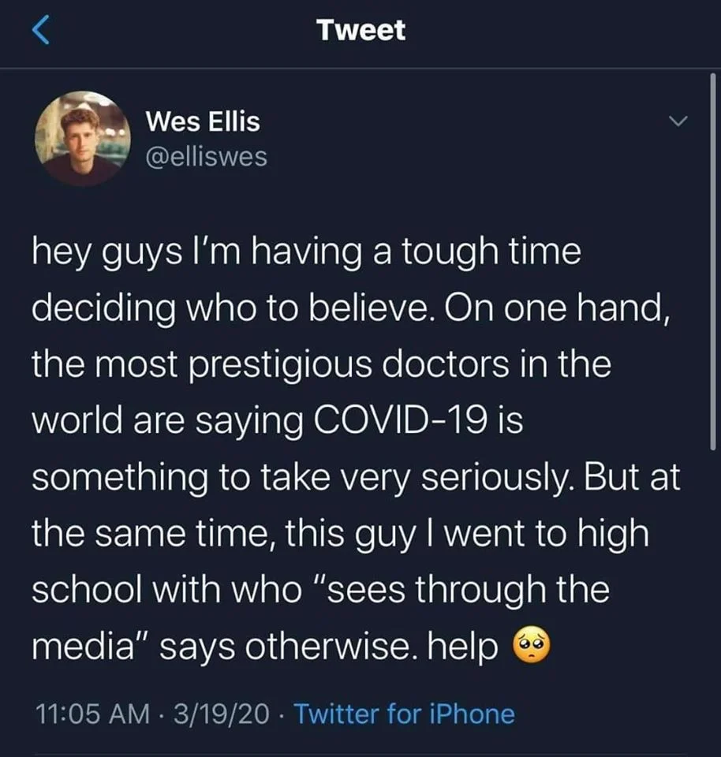721x757 pixels.
Task: Click the vertical scrollbar on right edge
Action: 713,261
